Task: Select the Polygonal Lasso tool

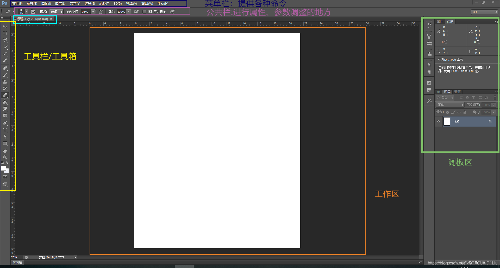Action: (5, 40)
